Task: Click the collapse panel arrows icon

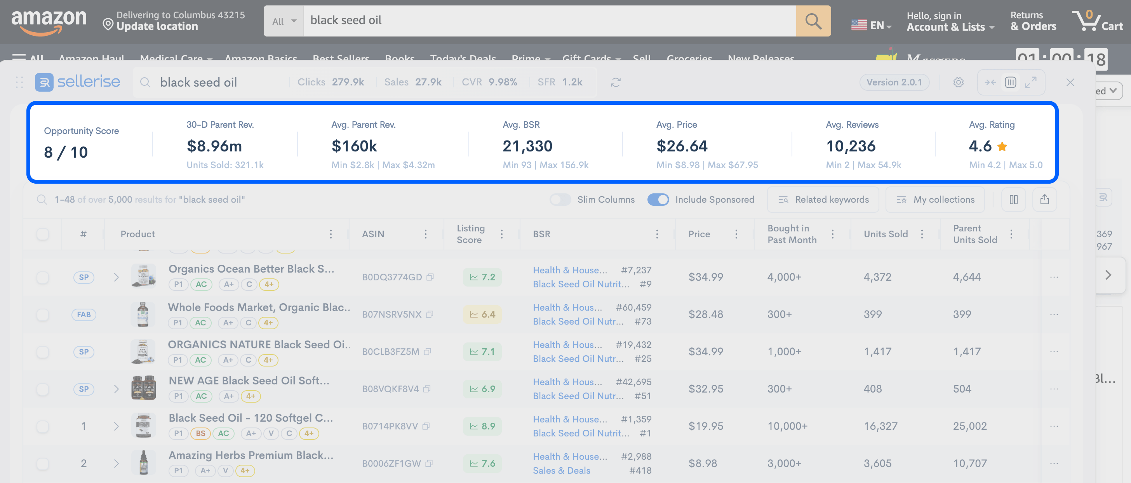Action: 990,83
